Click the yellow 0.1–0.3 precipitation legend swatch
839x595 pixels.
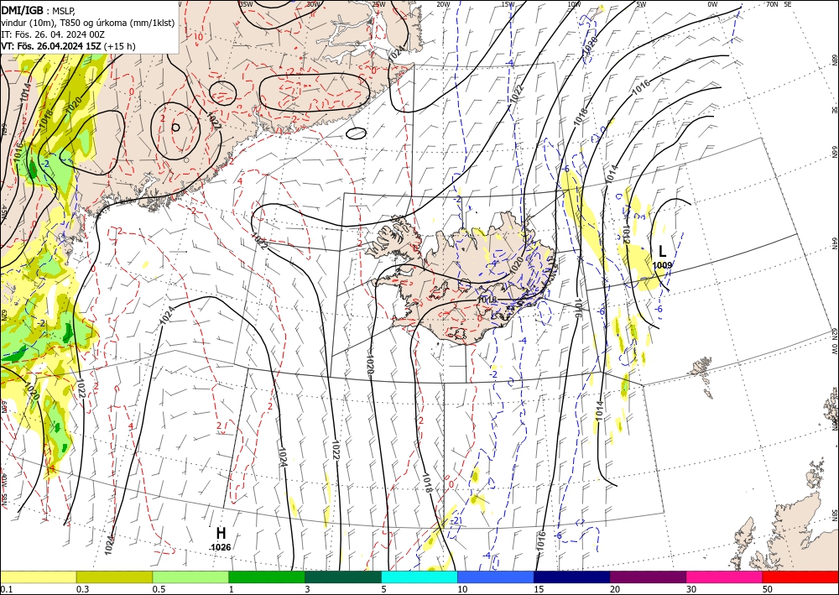point(38,577)
